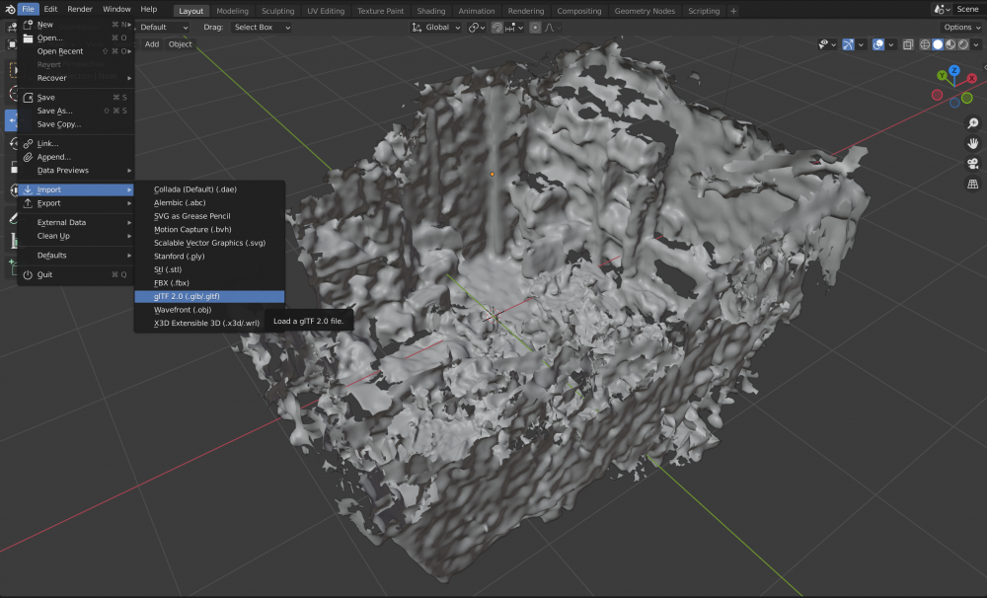Toggle show overlays button
Screen dimensions: 987x598
(877, 44)
